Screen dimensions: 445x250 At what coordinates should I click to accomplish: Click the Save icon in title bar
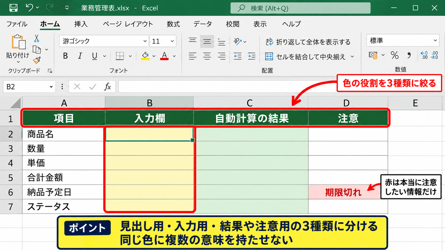coord(13,8)
